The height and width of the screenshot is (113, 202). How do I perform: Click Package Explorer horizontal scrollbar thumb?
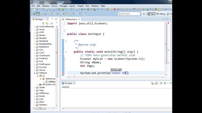point(41,108)
